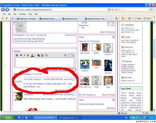Collapse the Friends panel

pos(114,37)
